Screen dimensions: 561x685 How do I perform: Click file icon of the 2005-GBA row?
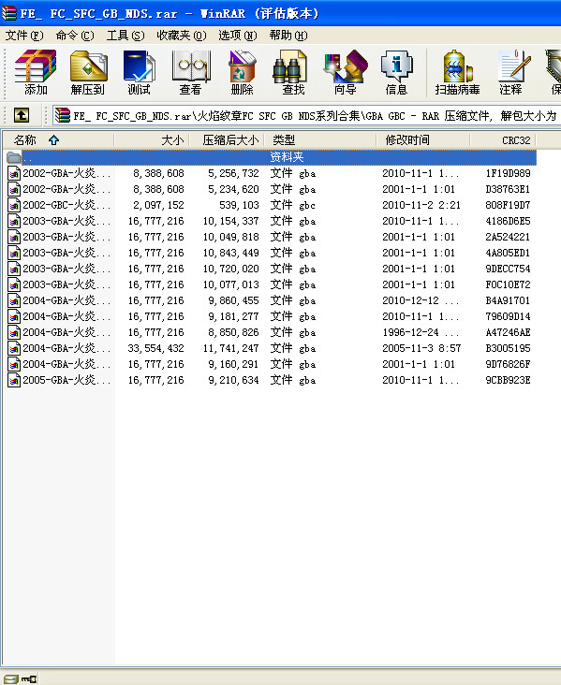point(14,380)
